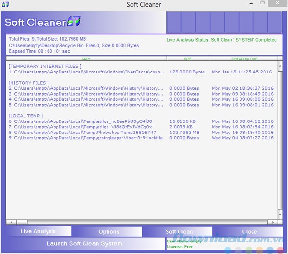Select the INetCache temporary internet file entry
This screenshot has width=288, height=254.
click(x=86, y=72)
